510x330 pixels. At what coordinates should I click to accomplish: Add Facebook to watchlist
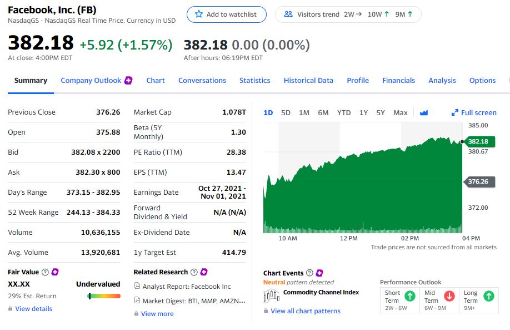coord(226,14)
